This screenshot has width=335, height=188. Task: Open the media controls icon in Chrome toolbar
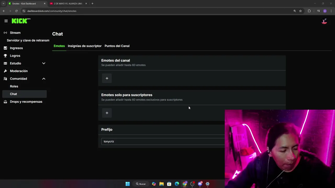tap(319, 11)
